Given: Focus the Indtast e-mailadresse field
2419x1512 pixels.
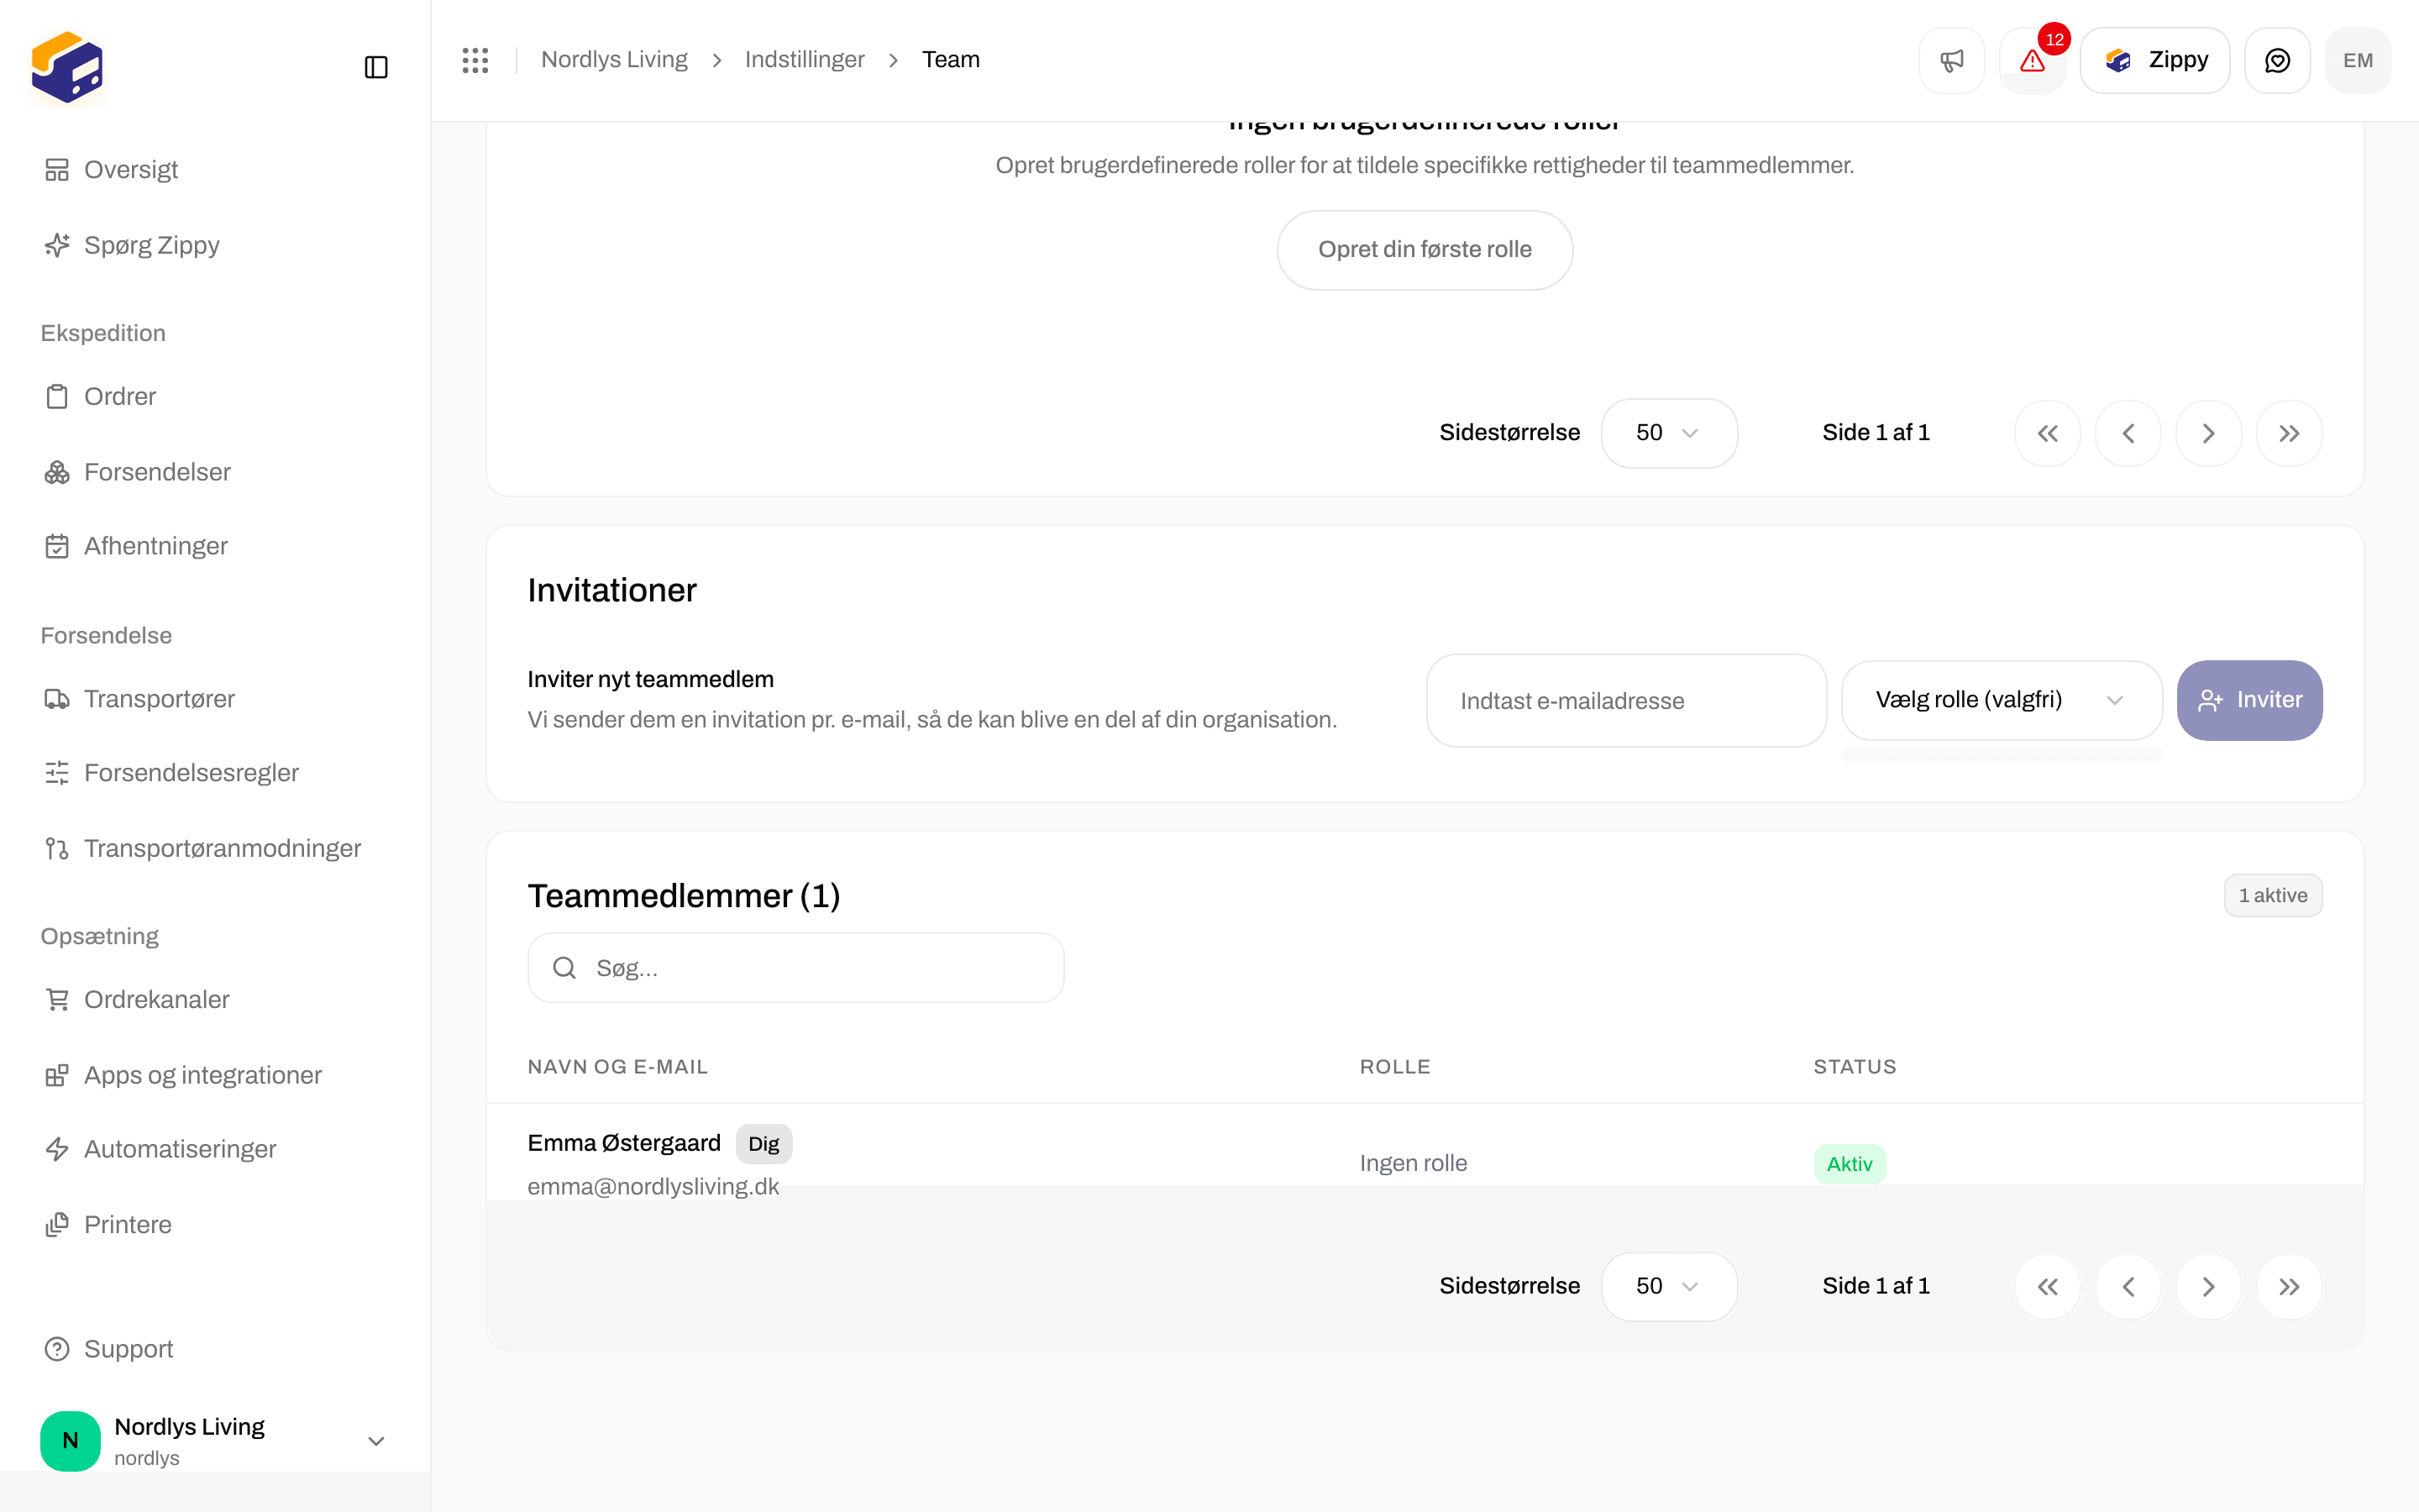Looking at the screenshot, I should point(1626,701).
